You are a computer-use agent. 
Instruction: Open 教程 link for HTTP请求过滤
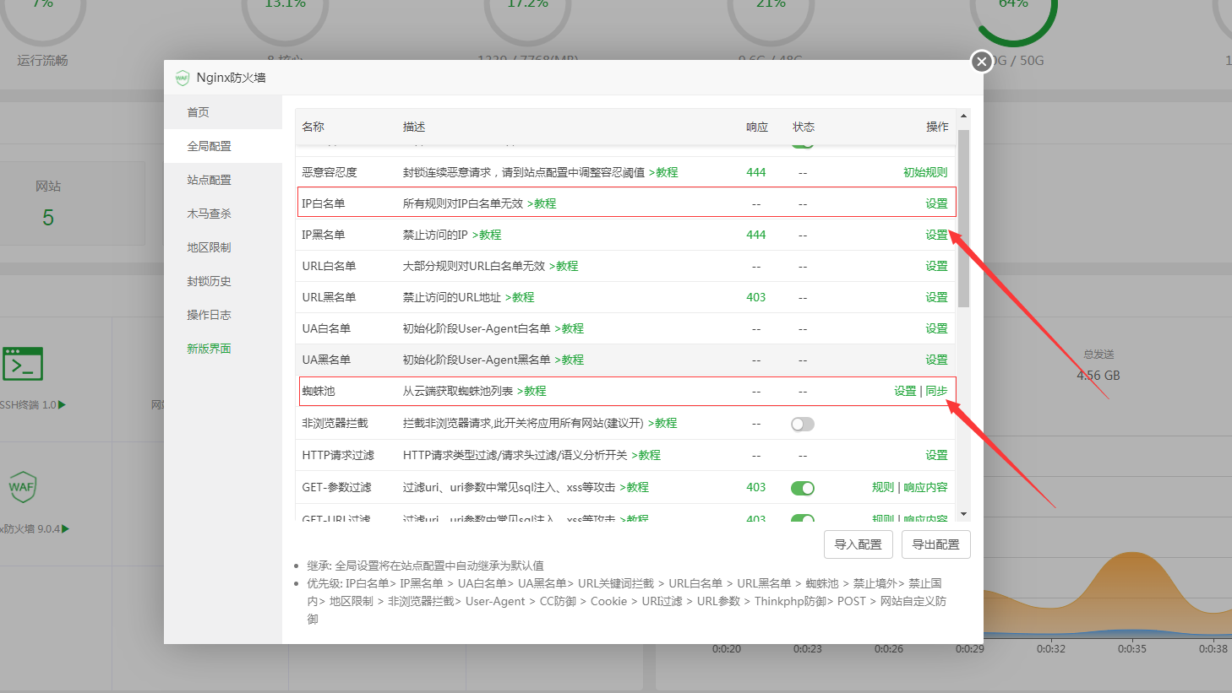point(646,455)
